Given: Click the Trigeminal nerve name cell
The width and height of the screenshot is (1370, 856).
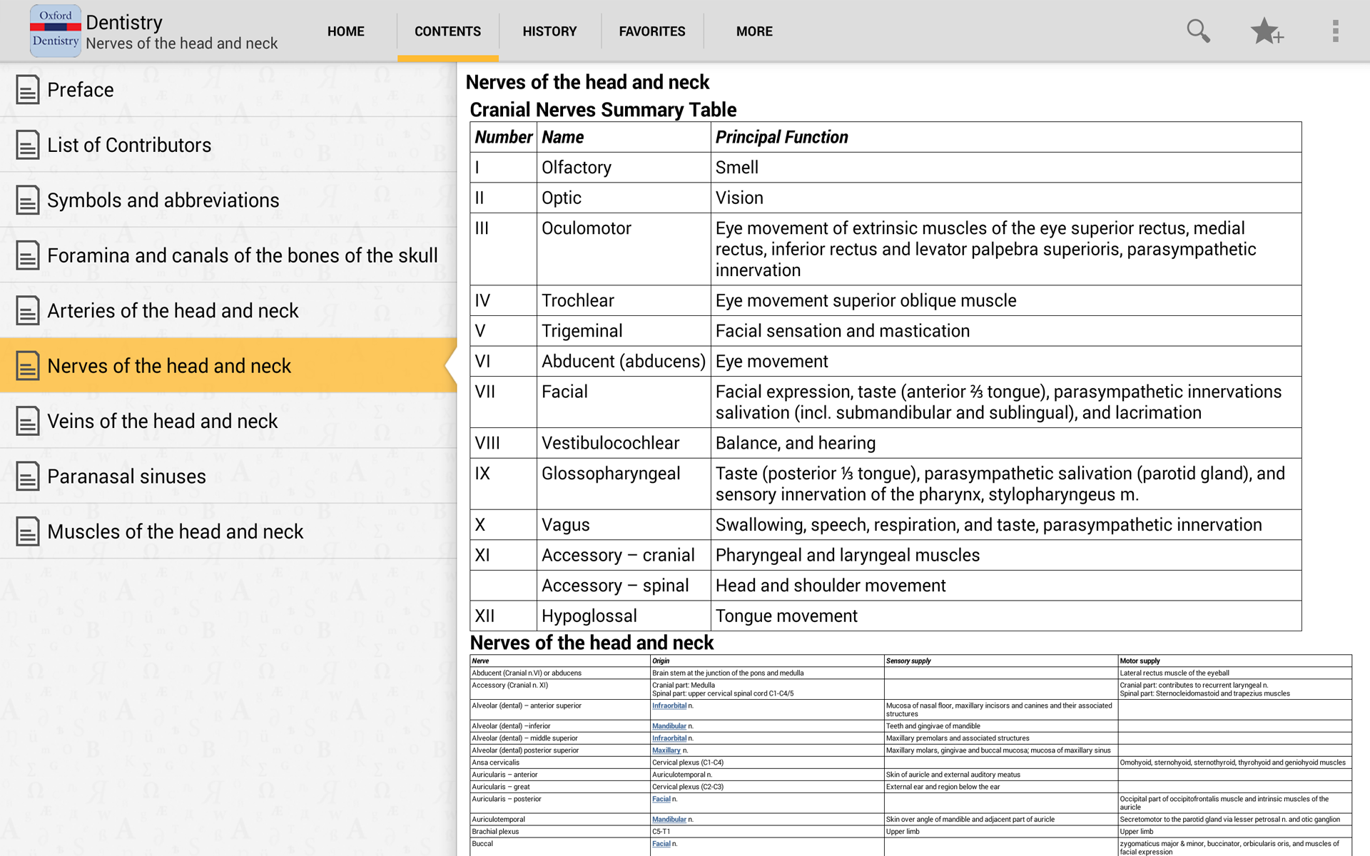Looking at the screenshot, I should [624, 331].
